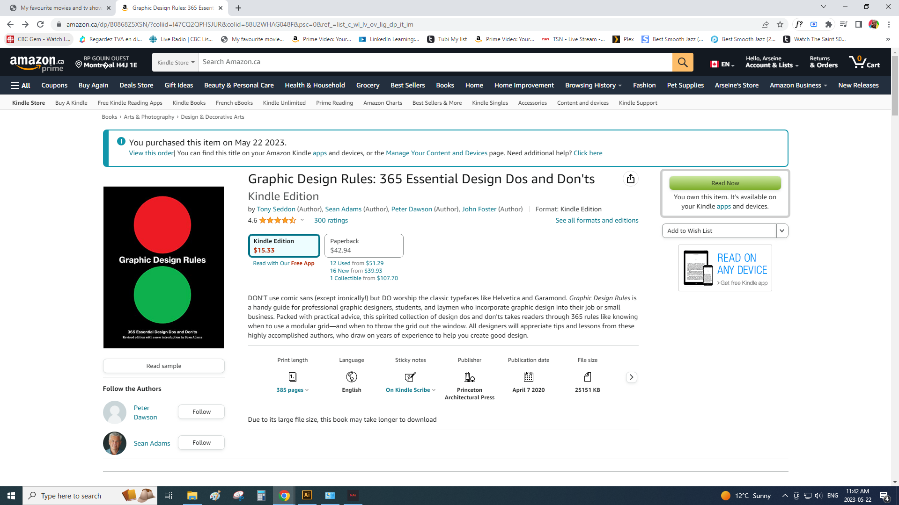Image resolution: width=899 pixels, height=505 pixels.
Task: Select the Paperback format option
Action: click(x=363, y=245)
